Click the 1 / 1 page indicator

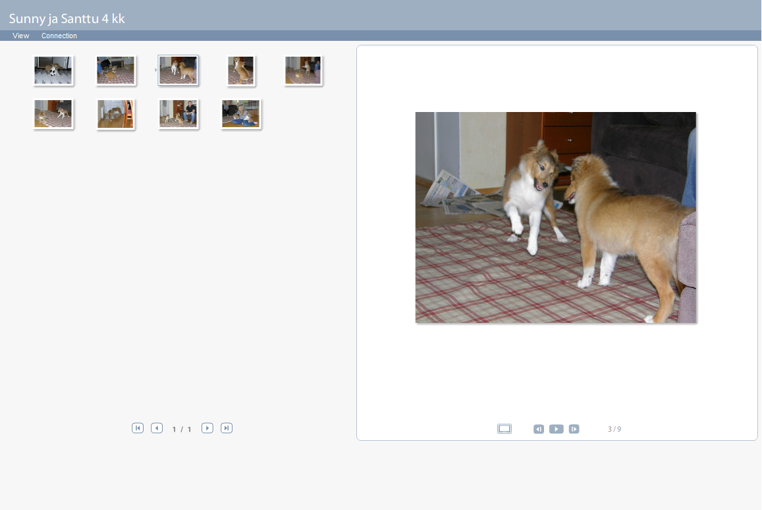click(182, 429)
